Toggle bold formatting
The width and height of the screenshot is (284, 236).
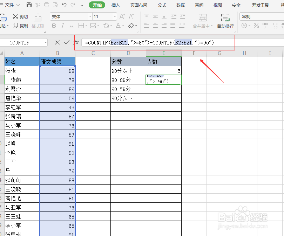coord(54,26)
